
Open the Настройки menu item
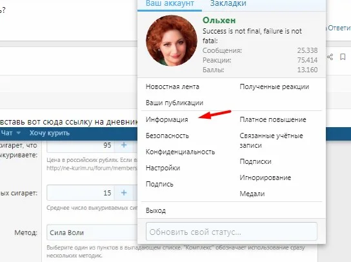point(163,168)
